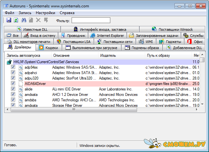
Task: Toggle the AIDA64Driver checkbox
Action: pos(13,83)
